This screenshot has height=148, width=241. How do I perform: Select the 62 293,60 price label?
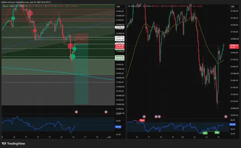point(120,40)
